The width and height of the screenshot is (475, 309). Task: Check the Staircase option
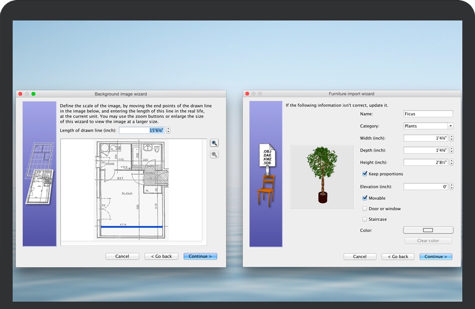click(365, 219)
